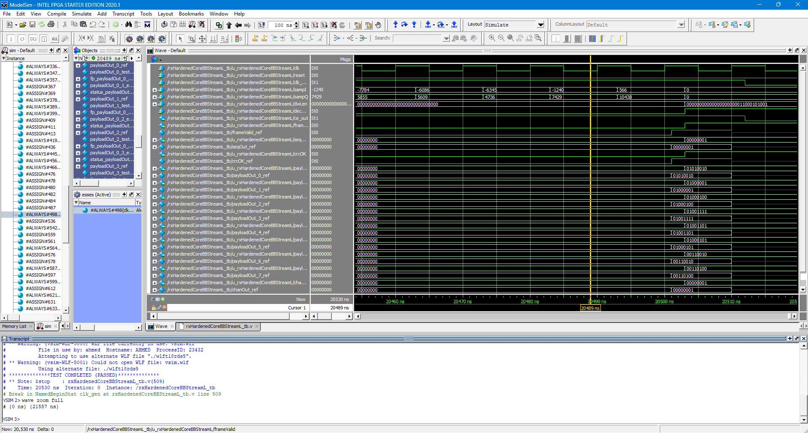The width and height of the screenshot is (808, 433).
Task: Expand chanOut_ref signal in Wave
Action: point(155,290)
